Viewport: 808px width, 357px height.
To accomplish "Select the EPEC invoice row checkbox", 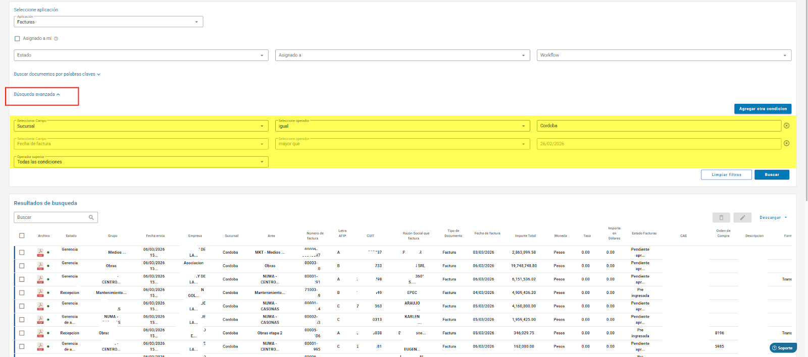I will point(22,292).
